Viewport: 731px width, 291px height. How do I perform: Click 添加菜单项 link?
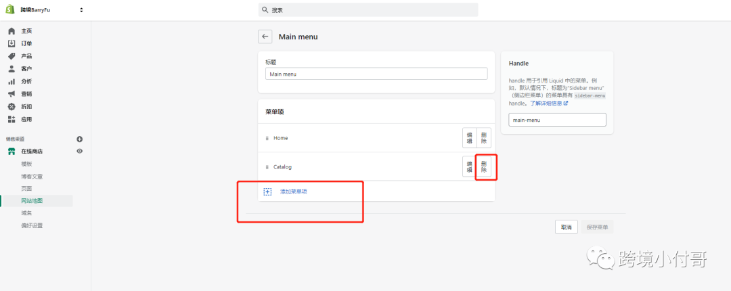[x=294, y=192]
